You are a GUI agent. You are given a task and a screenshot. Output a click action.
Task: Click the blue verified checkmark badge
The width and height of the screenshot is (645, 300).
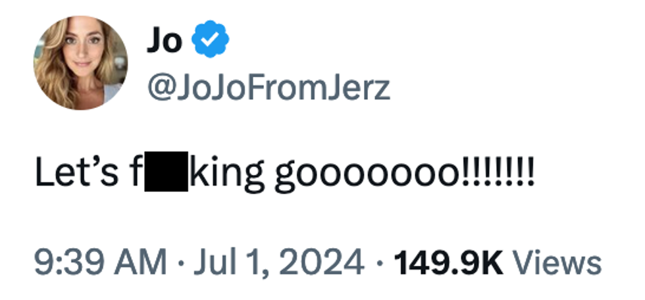tap(209, 41)
